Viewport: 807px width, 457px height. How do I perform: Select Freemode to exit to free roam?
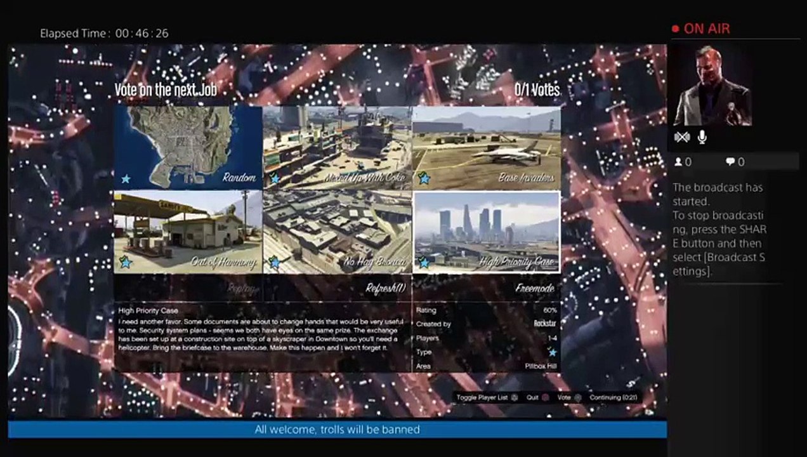487,288
